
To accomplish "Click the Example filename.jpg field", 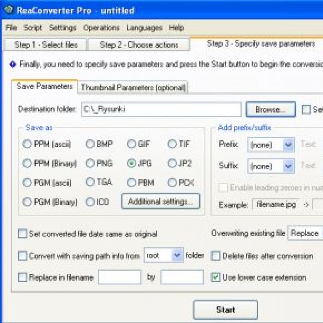I will 276,205.
